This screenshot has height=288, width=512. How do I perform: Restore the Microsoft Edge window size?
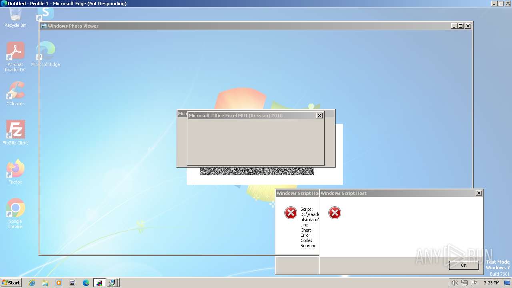[500, 4]
